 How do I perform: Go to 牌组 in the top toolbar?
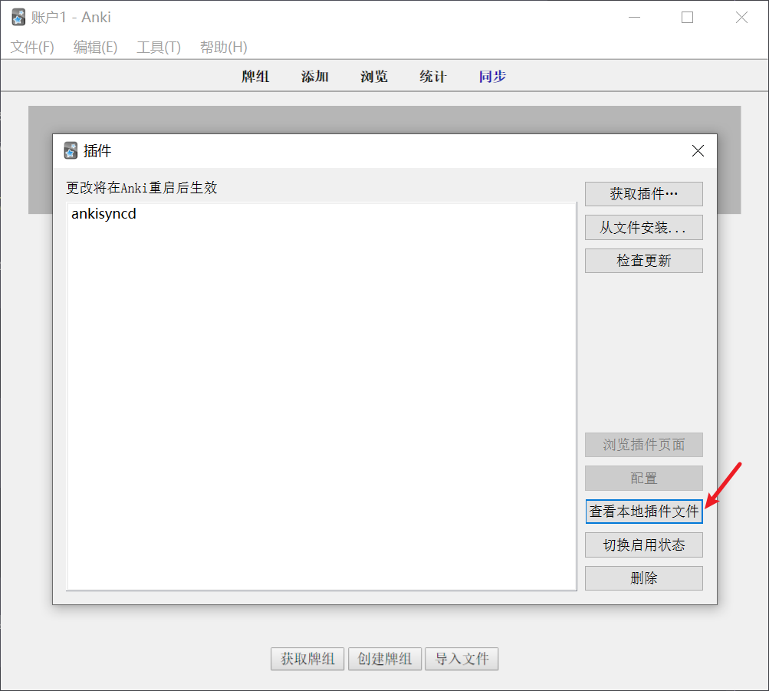255,77
